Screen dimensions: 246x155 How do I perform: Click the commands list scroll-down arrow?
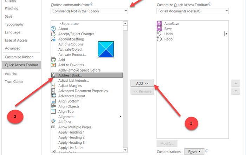tap(125, 150)
